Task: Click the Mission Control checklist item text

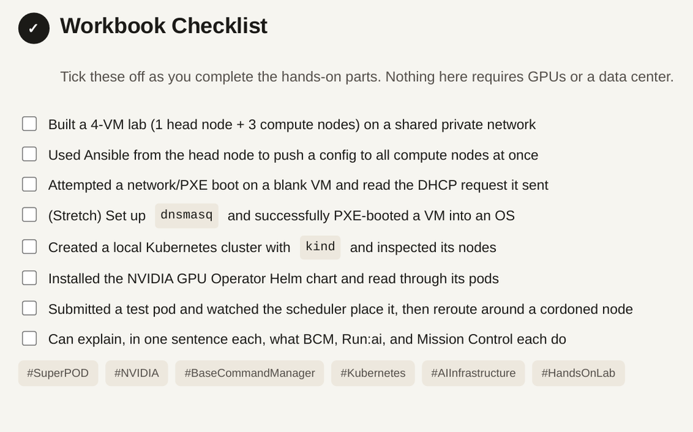Action: coord(307,339)
